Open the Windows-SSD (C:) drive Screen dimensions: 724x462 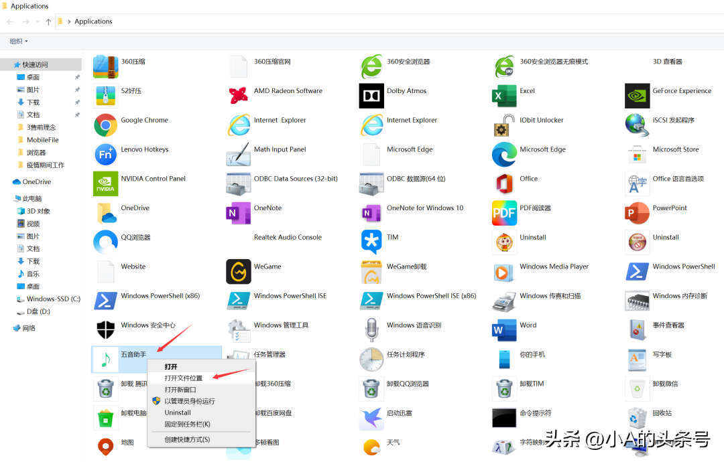click(x=53, y=299)
